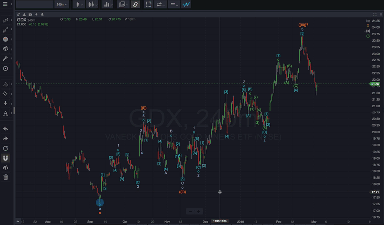
Task: Open the double candlestick compare dropdown
Action: click(93, 4)
